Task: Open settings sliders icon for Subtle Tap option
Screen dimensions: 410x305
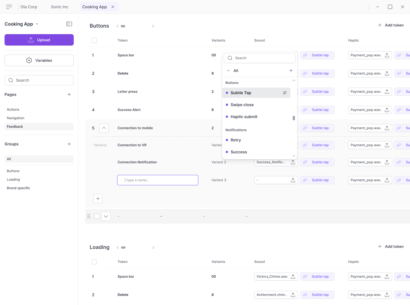Action: [285, 93]
